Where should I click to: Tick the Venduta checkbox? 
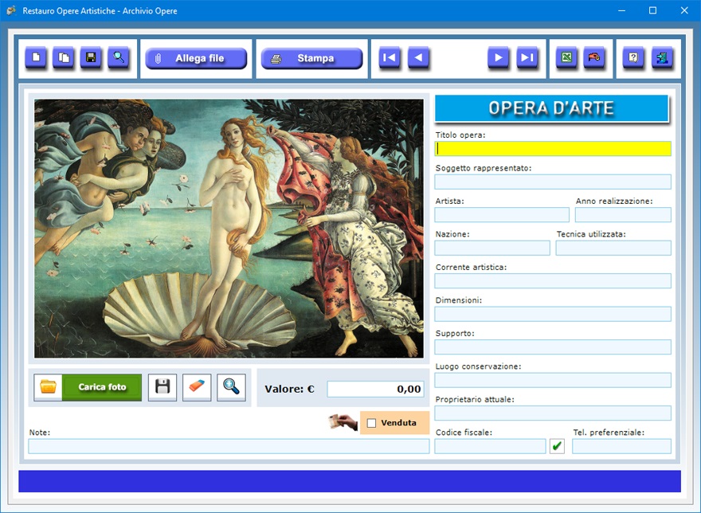[372, 423]
